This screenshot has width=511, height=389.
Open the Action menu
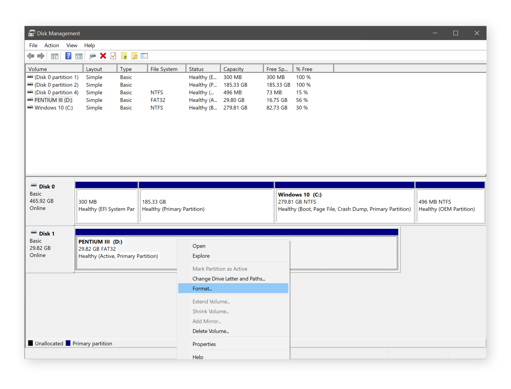pyautogui.click(x=52, y=45)
